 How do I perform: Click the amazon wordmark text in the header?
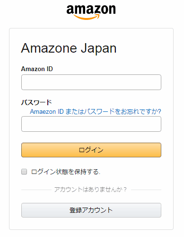(x=91, y=9)
